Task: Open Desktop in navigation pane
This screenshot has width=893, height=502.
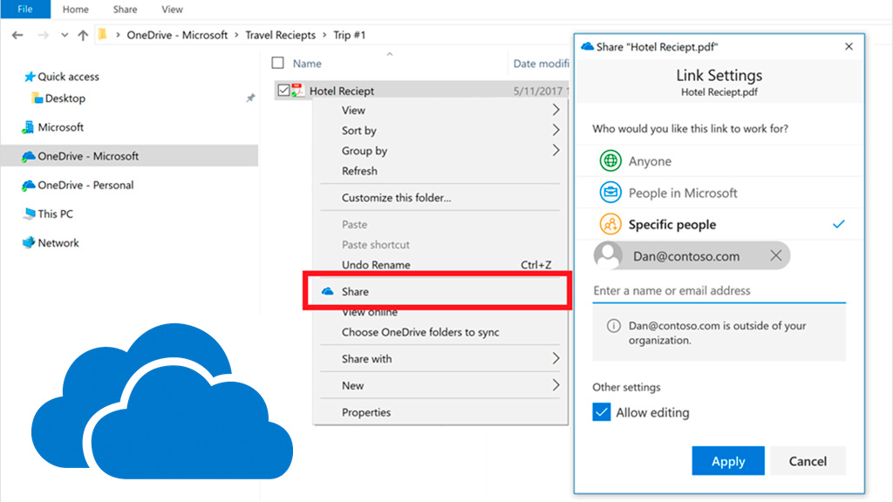Action: tap(65, 98)
